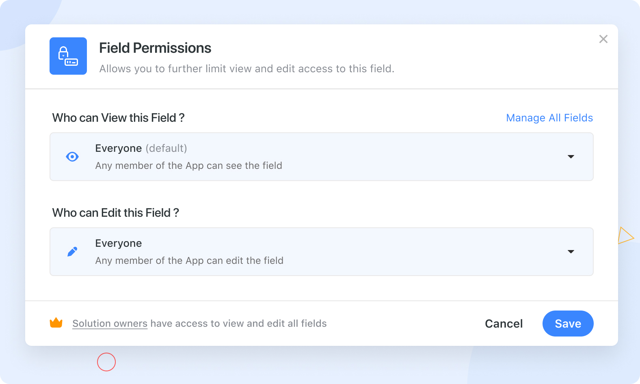Open the Everyone (default) view selector
The height and width of the screenshot is (384, 640).
coord(322,157)
